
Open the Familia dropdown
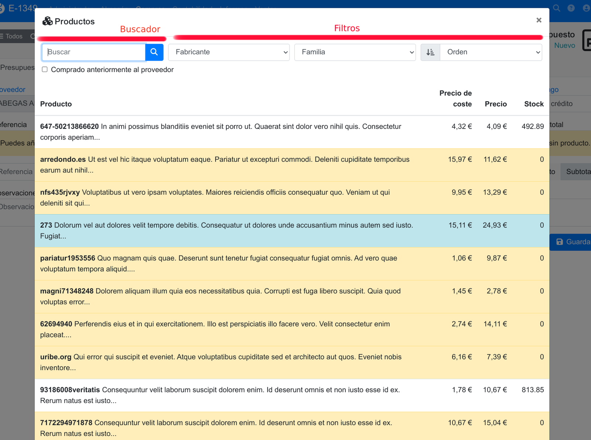(x=355, y=52)
